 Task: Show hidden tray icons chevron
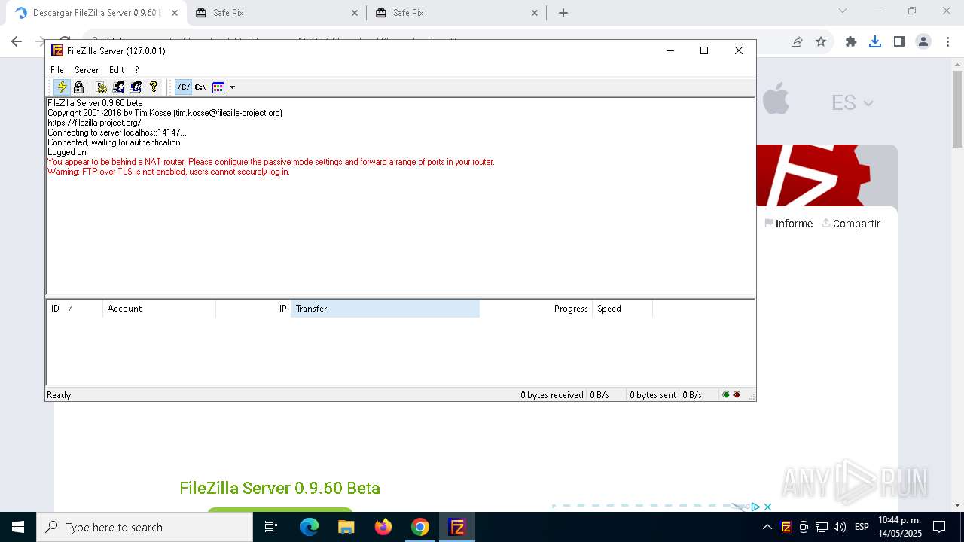coord(767,527)
